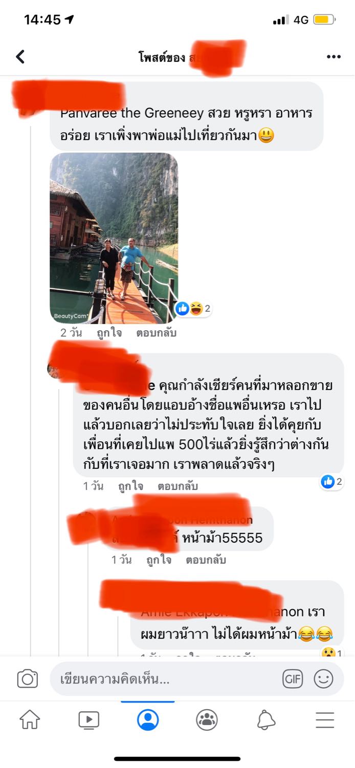View like and haha reactions on photo

(193, 308)
